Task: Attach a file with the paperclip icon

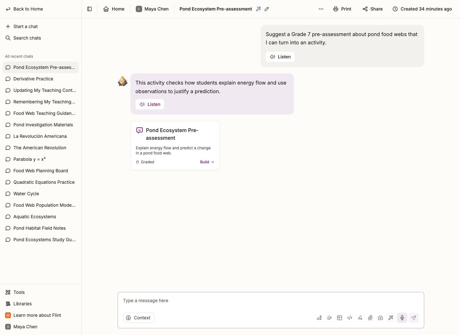Action: point(370,318)
